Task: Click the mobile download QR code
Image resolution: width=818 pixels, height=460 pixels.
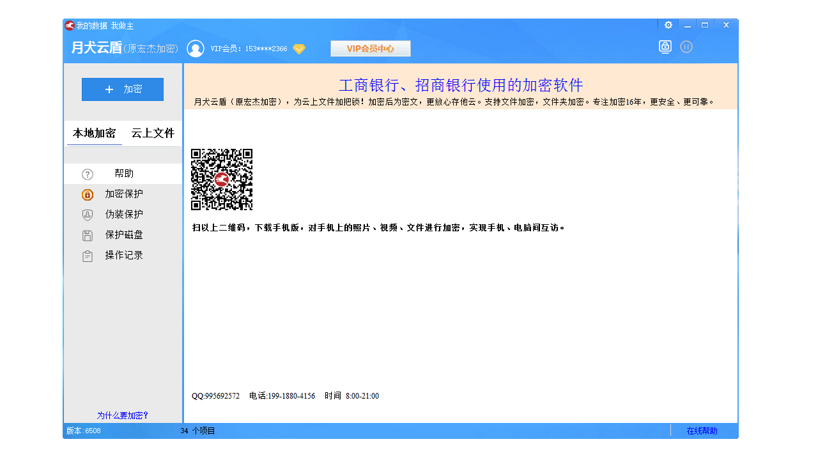Action: point(222,180)
